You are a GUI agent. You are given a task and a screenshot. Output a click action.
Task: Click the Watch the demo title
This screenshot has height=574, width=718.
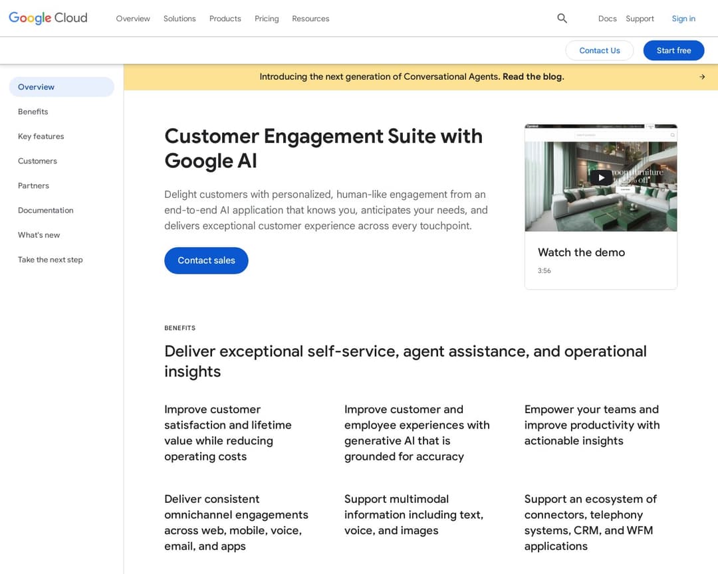point(581,252)
